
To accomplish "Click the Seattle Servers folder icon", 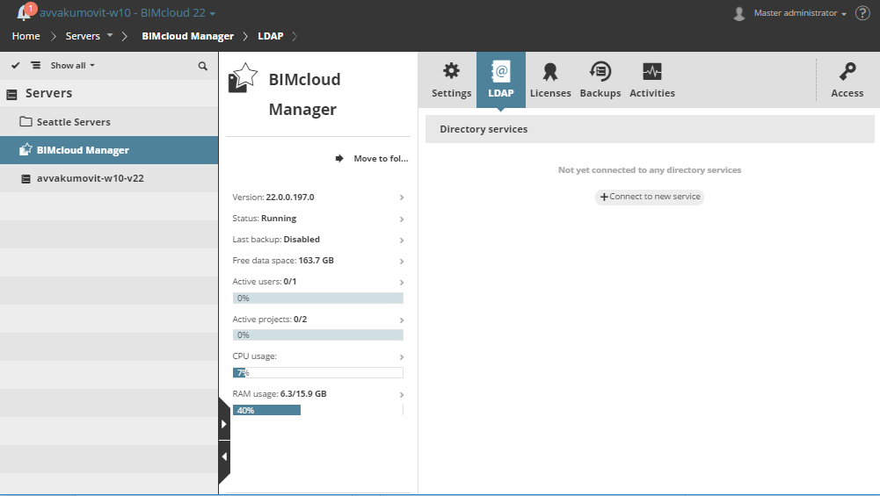I will [25, 122].
